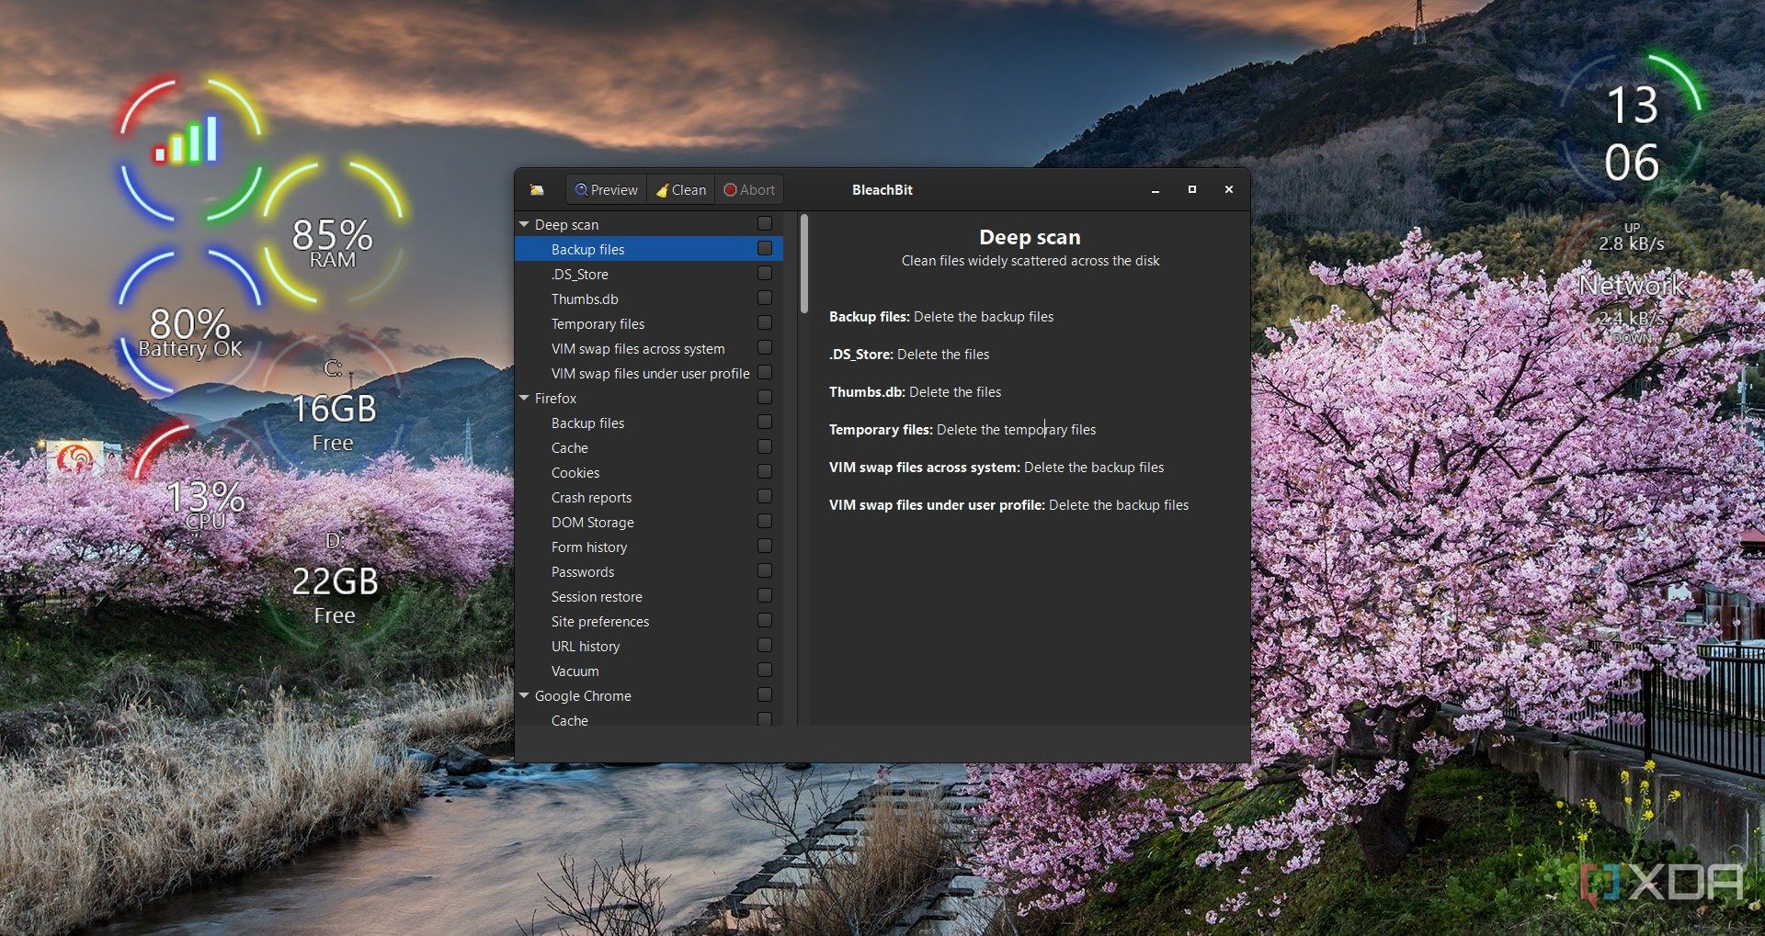Enable Temporary files checkbox

764,322
